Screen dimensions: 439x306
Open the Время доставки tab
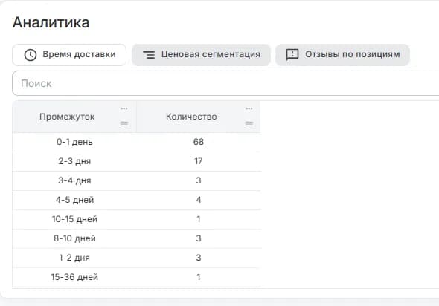click(69, 55)
